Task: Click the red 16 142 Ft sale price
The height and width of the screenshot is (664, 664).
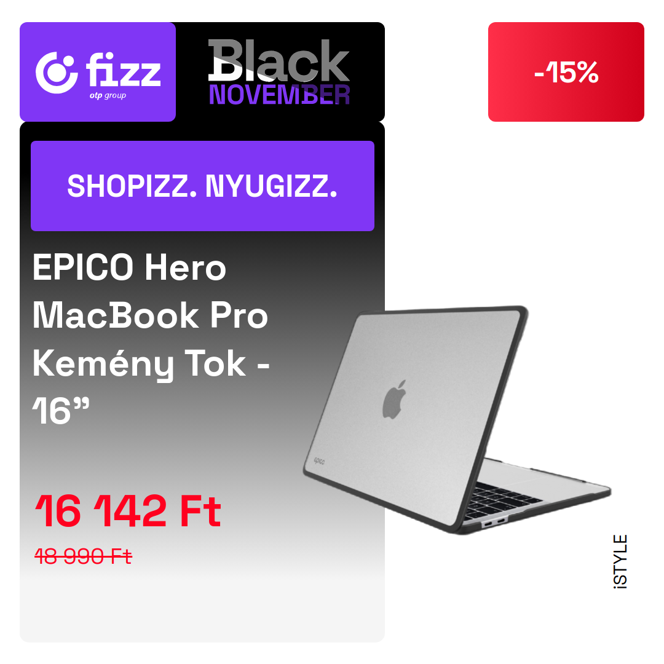Action: 128,511
